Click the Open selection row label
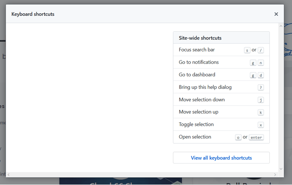 pos(195,137)
